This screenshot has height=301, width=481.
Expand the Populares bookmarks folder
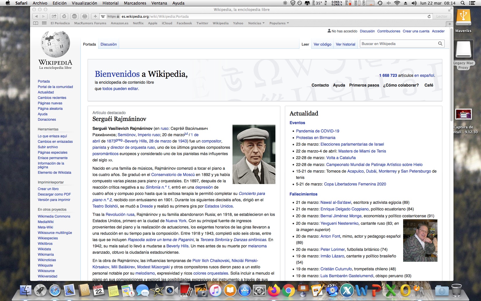279,23
